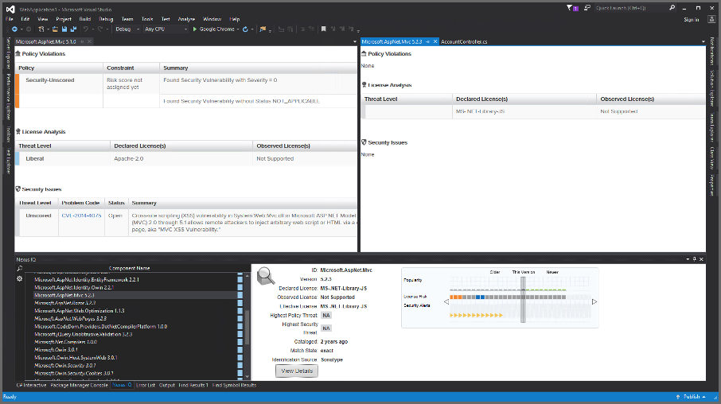Switch to Package Manager Console tab
Viewport: 721px width, 404px height.
pos(79,385)
